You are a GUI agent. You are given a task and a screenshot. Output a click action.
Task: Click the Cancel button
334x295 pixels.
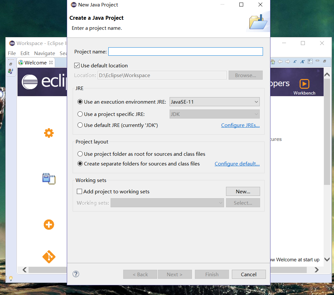(249, 274)
